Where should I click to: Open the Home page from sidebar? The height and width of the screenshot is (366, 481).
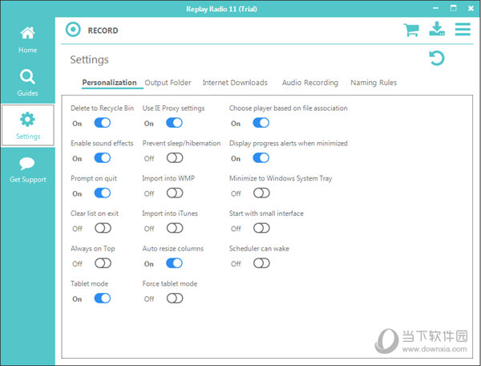pyautogui.click(x=27, y=40)
